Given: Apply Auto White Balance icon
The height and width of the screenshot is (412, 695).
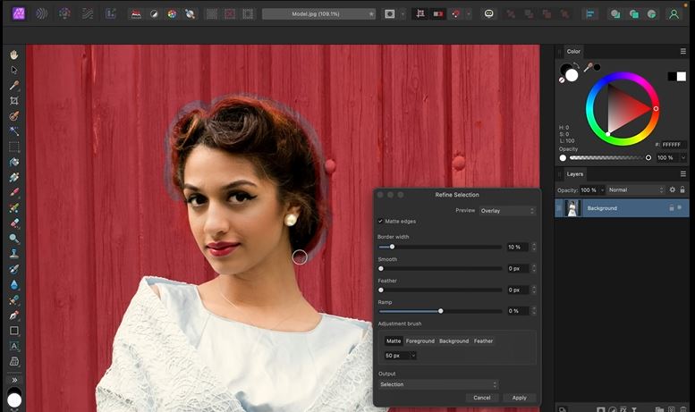Looking at the screenshot, I should tap(191, 14).
